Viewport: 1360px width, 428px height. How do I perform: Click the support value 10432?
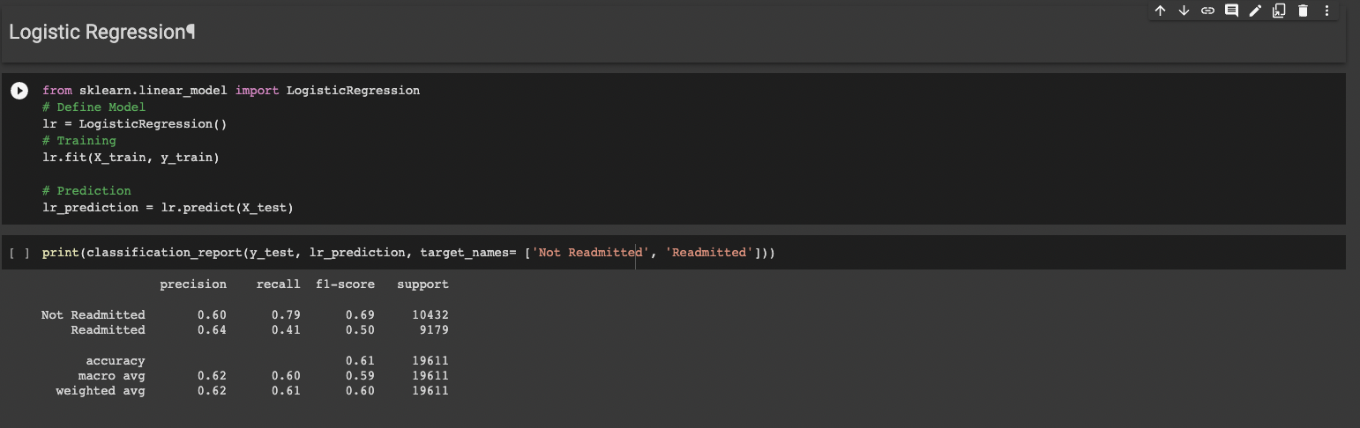430,314
